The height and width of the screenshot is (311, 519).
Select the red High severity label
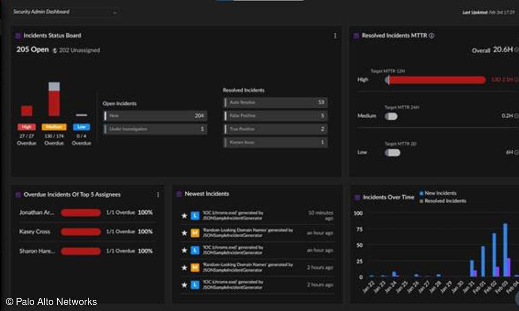coord(26,127)
